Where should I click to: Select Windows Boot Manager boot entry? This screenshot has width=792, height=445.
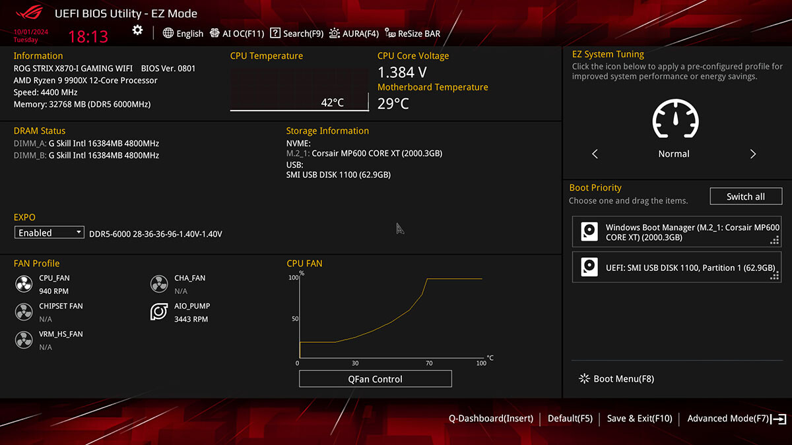(x=676, y=232)
